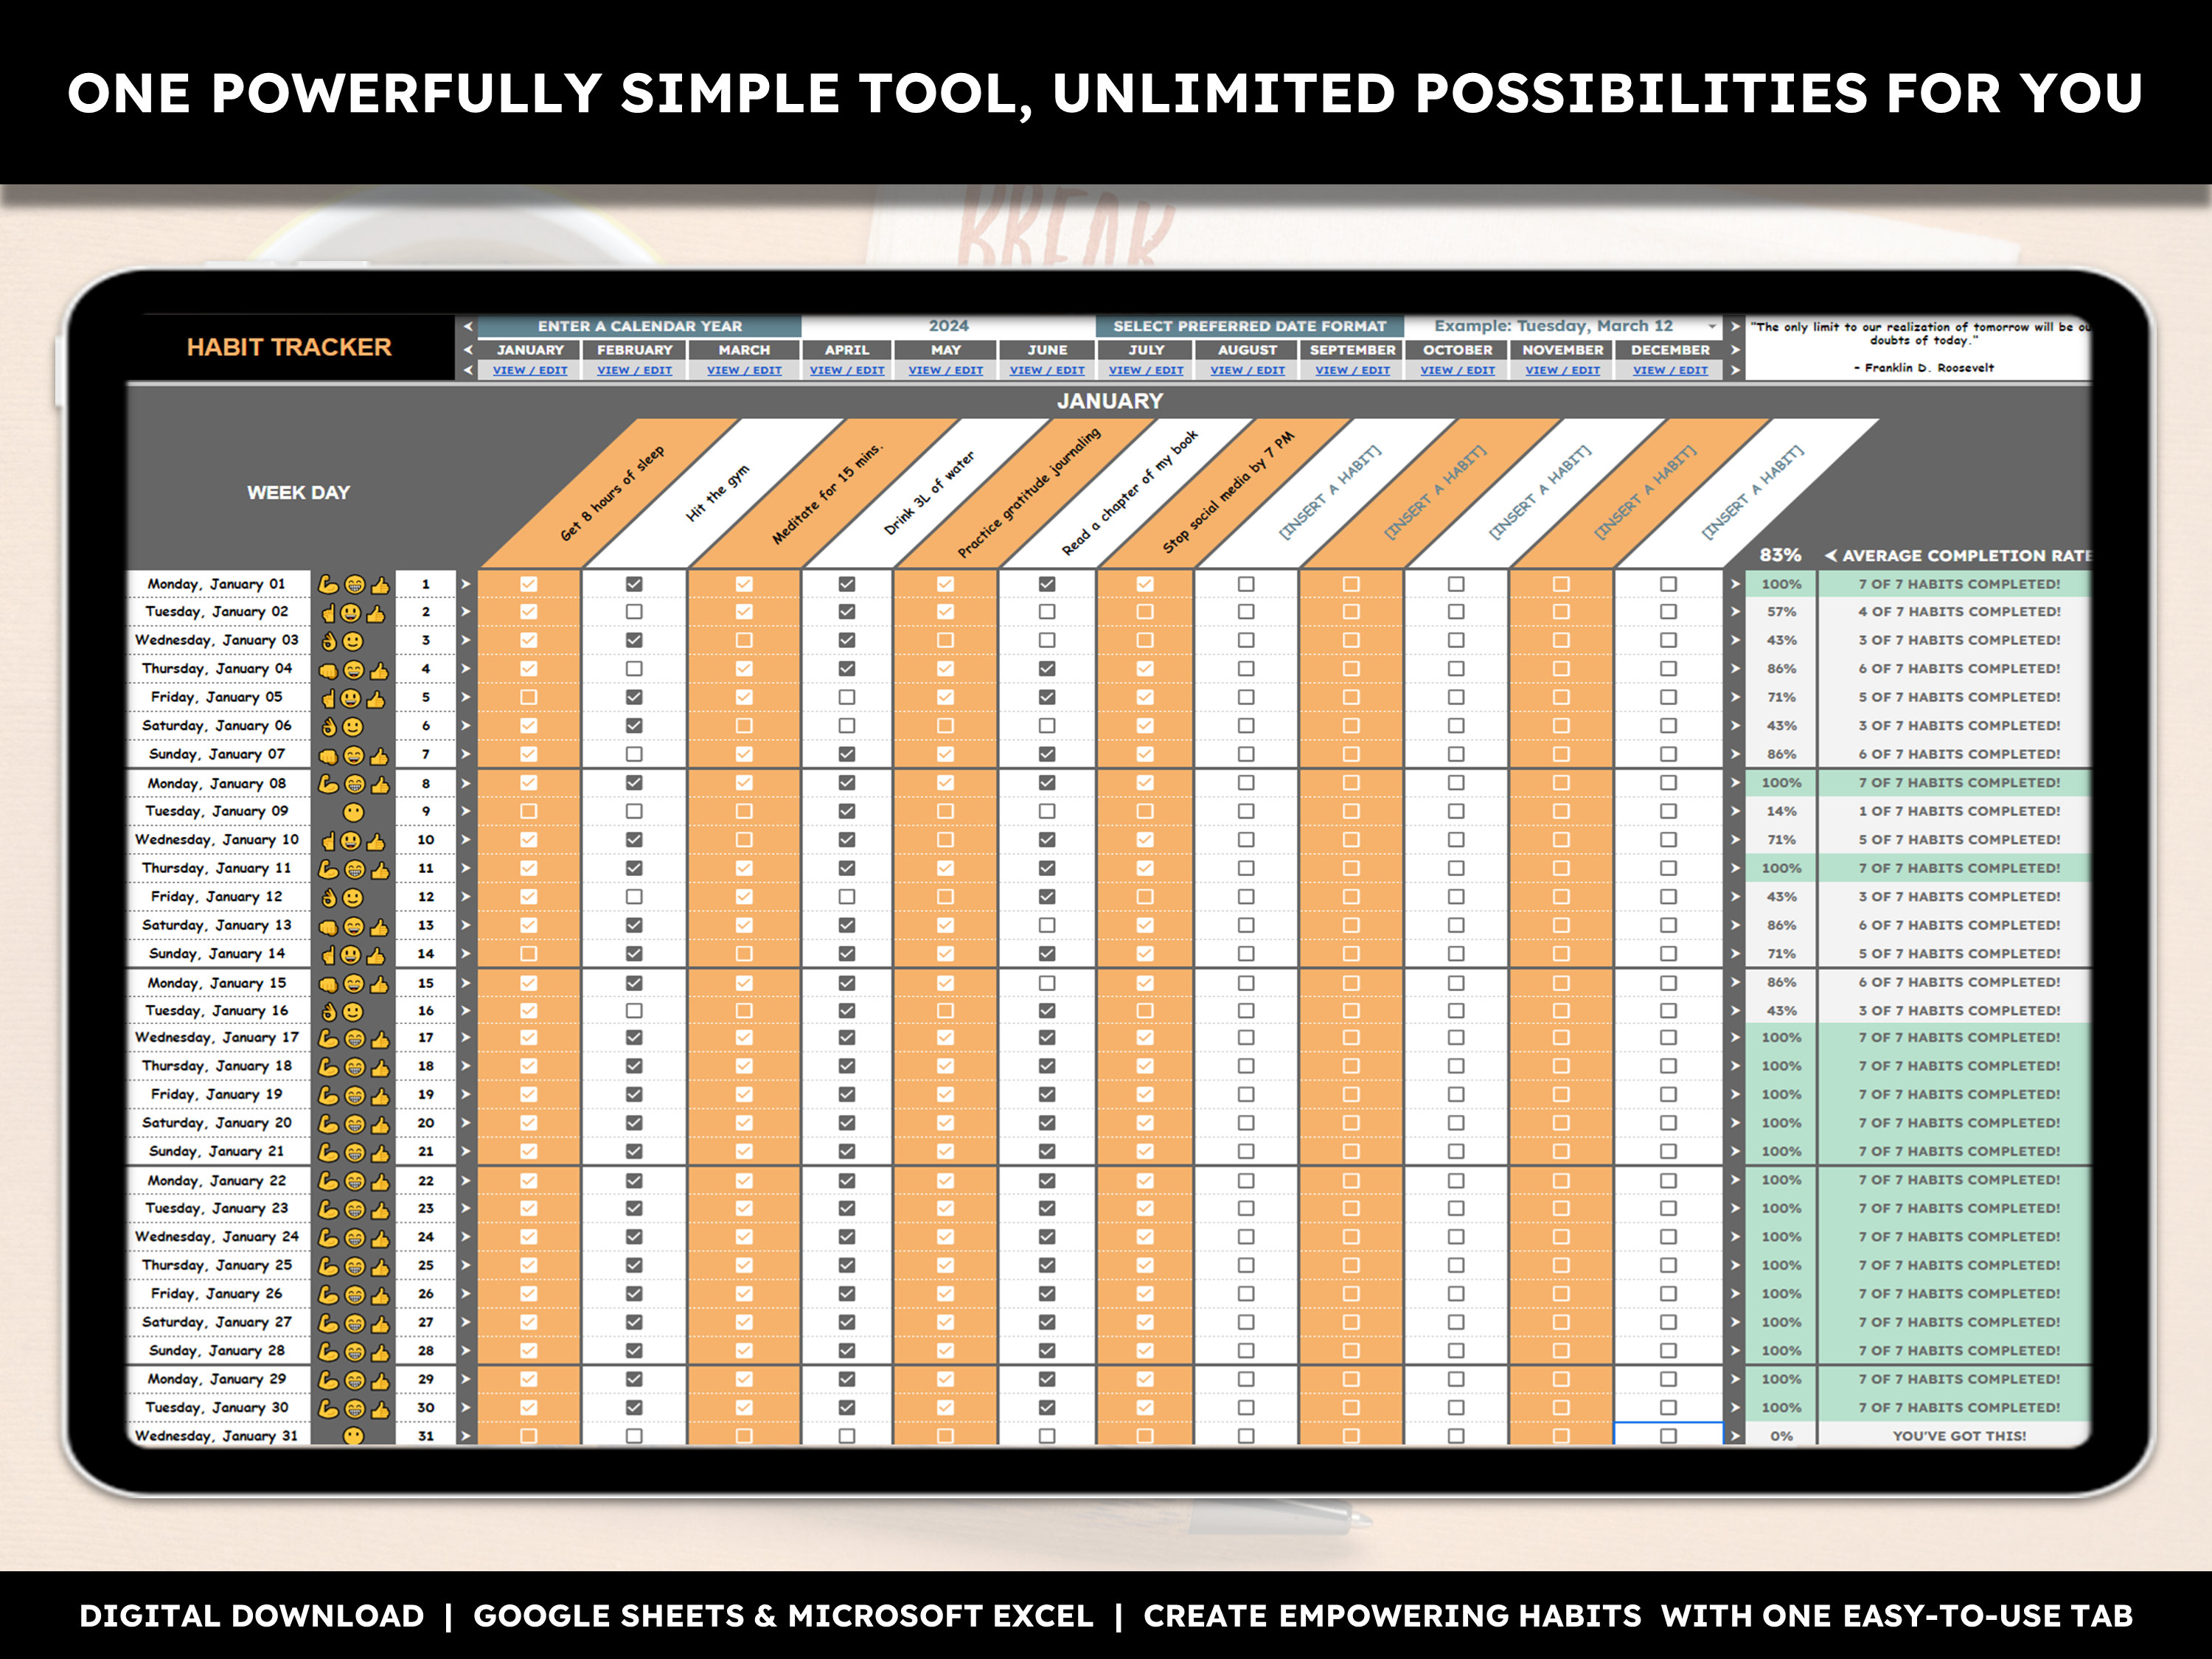Select the 'Get 8 hours of sleep' habit header
Screen dimensions: 2212x1659
[x=611, y=494]
